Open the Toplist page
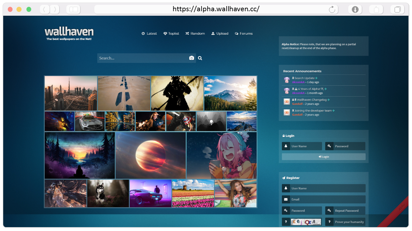Viewport: 412px width, 231px height. (x=171, y=33)
